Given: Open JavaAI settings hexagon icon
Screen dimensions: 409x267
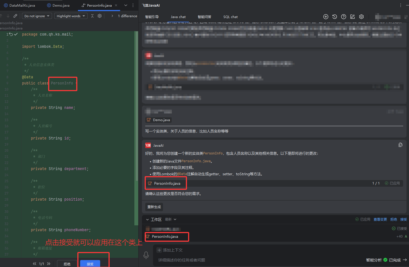Looking at the screenshot, I should [x=361, y=17].
